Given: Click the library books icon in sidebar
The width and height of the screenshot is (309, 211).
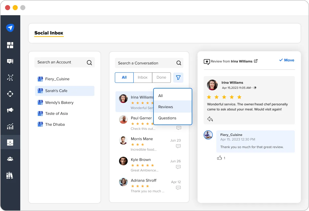Looking at the screenshot, I should pos(10,175).
